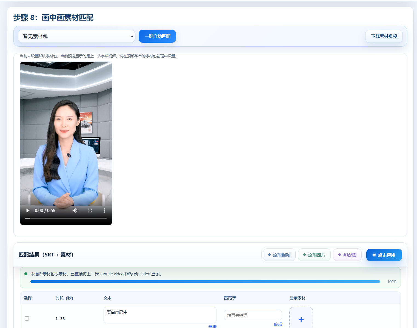Screen dimensions: 417x328
Task: Play the preview video
Action: [28, 211]
